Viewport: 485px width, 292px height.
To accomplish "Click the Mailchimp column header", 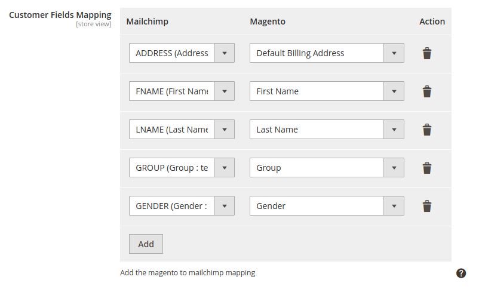I will (147, 21).
